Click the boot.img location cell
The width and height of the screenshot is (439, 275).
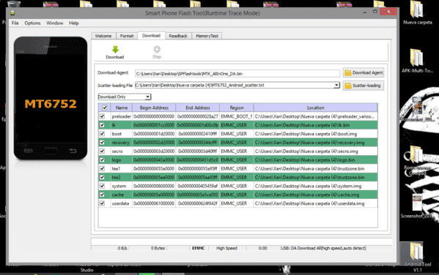click(316, 134)
